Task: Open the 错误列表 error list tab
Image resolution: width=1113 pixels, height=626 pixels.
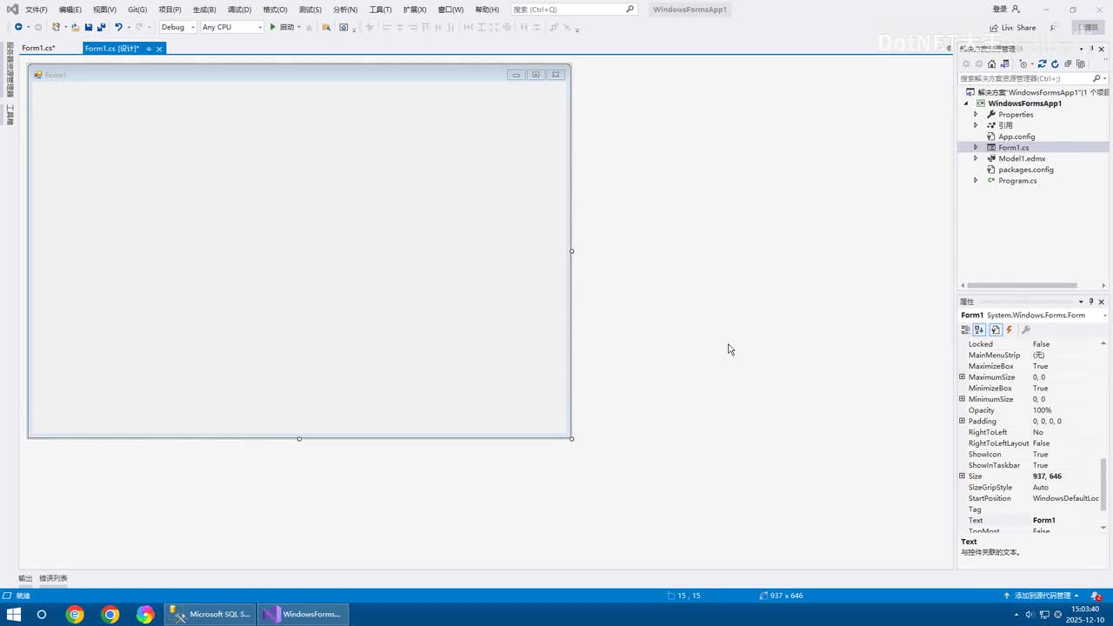Action: 53,578
